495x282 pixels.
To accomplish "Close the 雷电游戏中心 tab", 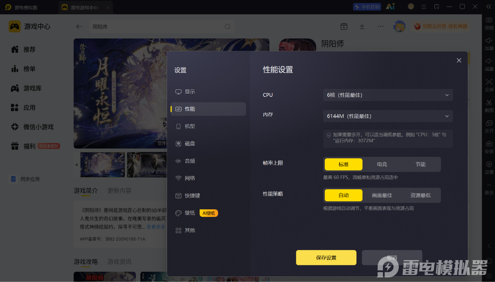I will pyautogui.click(x=108, y=7).
